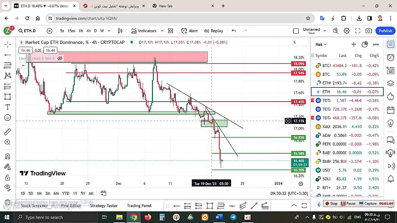The height and width of the screenshot is (223, 397).
Task: Pause the screen recording
Action: pos(348,203)
